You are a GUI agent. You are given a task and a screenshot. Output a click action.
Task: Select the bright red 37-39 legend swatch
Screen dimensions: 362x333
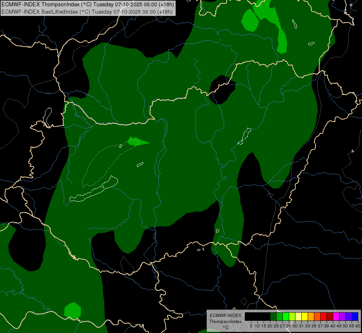(x=324, y=316)
